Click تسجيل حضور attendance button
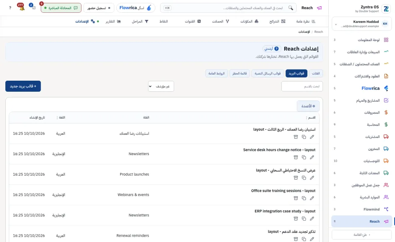Screen dimensions: 395x242 pyautogui.click(x=99, y=8)
